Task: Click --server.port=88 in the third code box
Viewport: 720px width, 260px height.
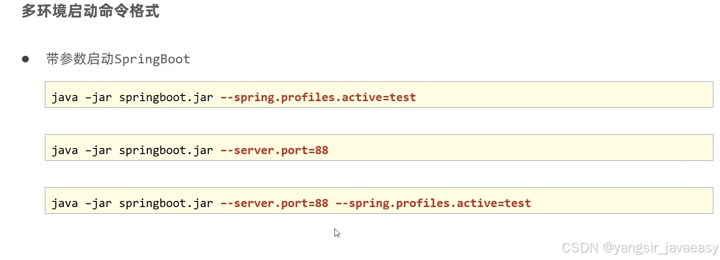Action: point(274,203)
